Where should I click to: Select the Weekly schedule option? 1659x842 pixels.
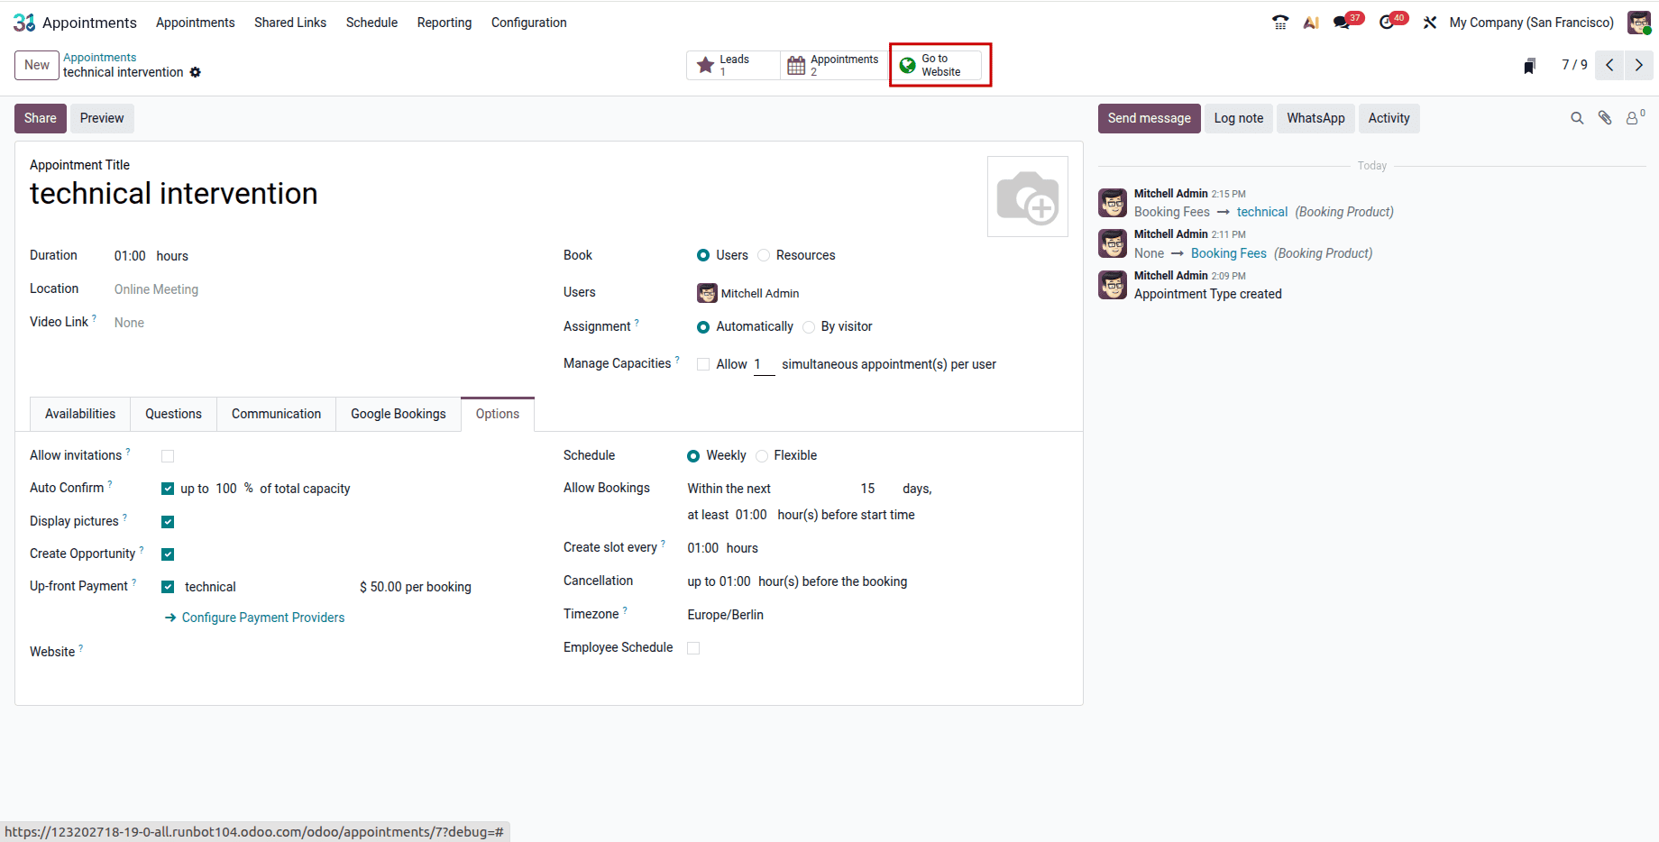pos(693,456)
